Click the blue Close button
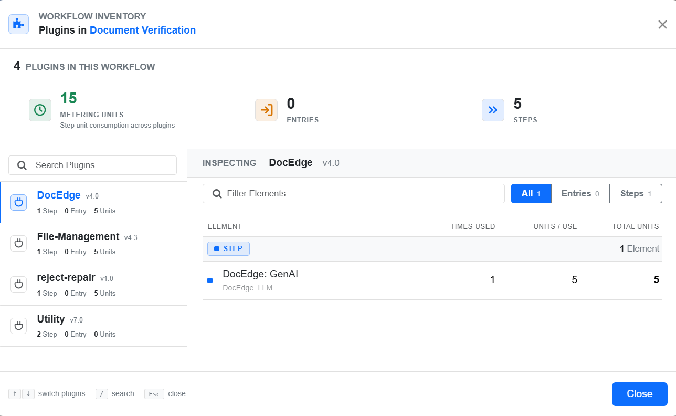This screenshot has height=416, width=676. [639, 394]
